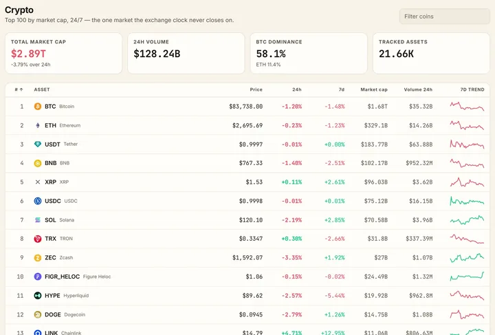Viewport: 495px width, 335px height.
Task: Click the $0.0945 Dogecoin price
Action: (251, 314)
